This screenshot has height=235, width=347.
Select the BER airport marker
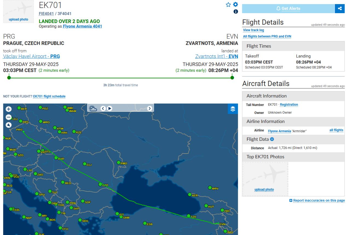click(19, 108)
